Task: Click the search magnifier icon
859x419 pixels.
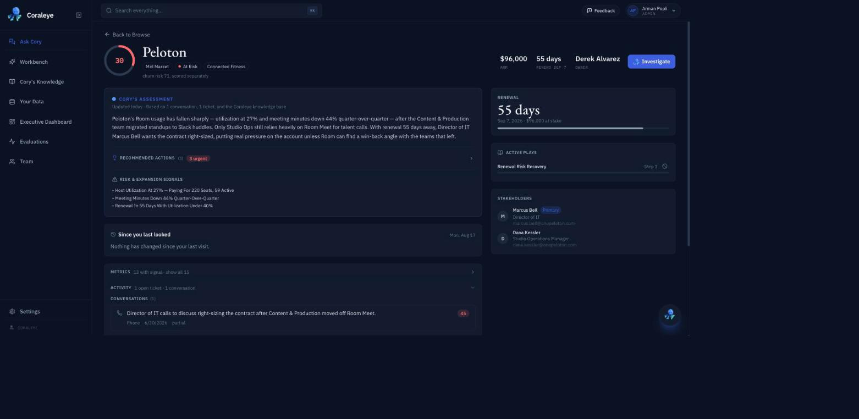Action: [x=109, y=10]
